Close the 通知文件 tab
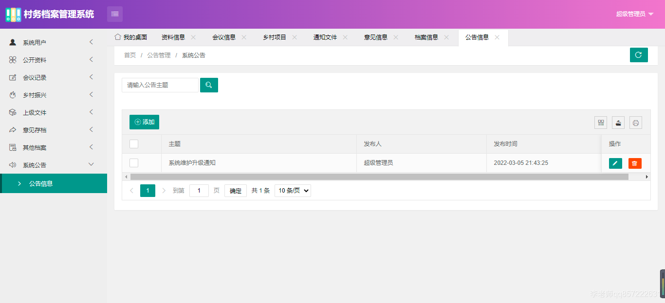The height and width of the screenshot is (303, 665). click(x=345, y=37)
